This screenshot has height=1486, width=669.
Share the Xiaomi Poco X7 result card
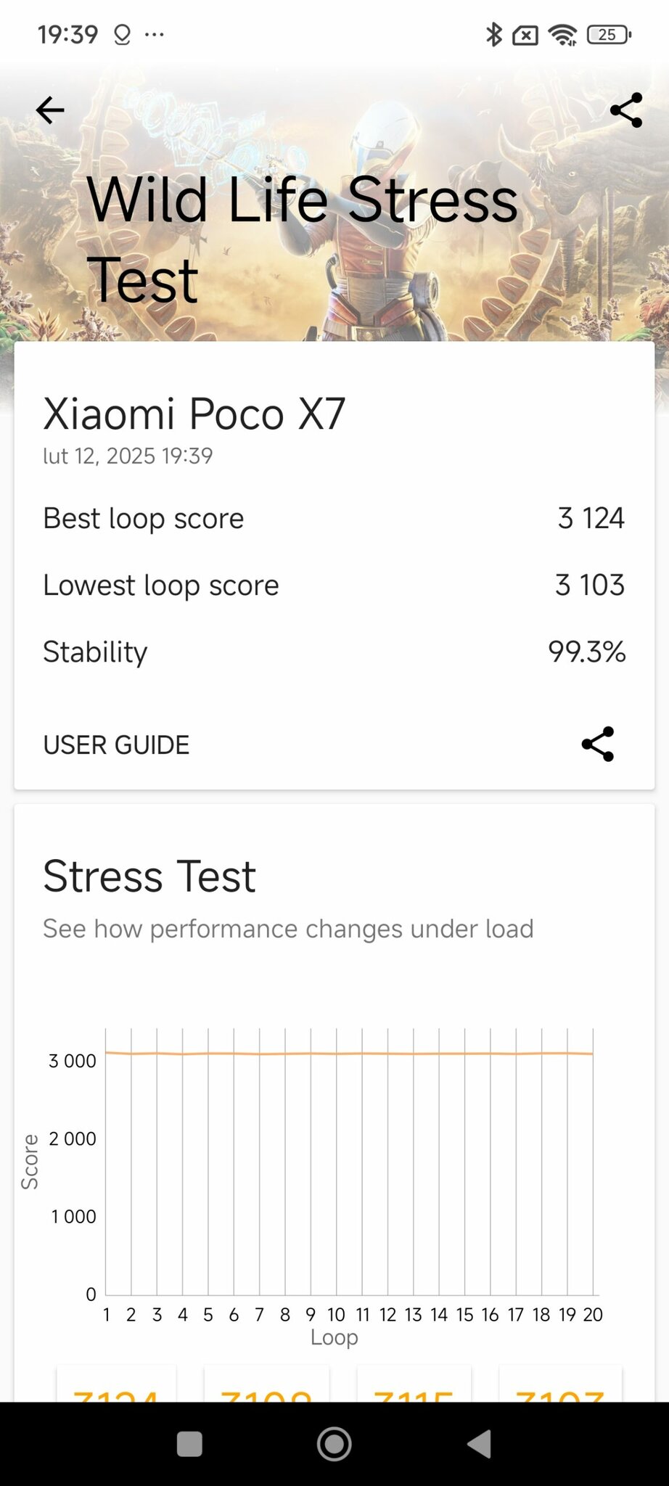(598, 744)
